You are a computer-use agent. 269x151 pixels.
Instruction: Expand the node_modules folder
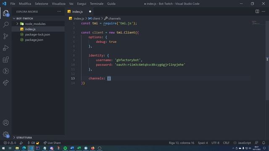click(17, 24)
